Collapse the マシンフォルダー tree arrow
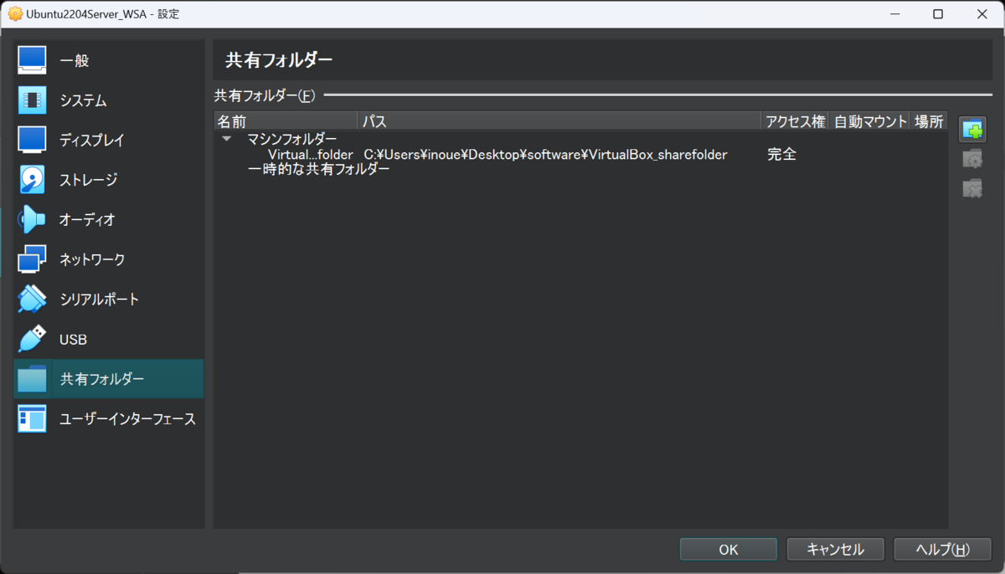 (x=226, y=139)
